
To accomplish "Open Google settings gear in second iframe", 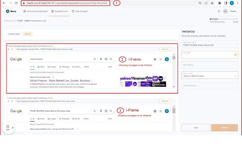I will coord(155,111).
